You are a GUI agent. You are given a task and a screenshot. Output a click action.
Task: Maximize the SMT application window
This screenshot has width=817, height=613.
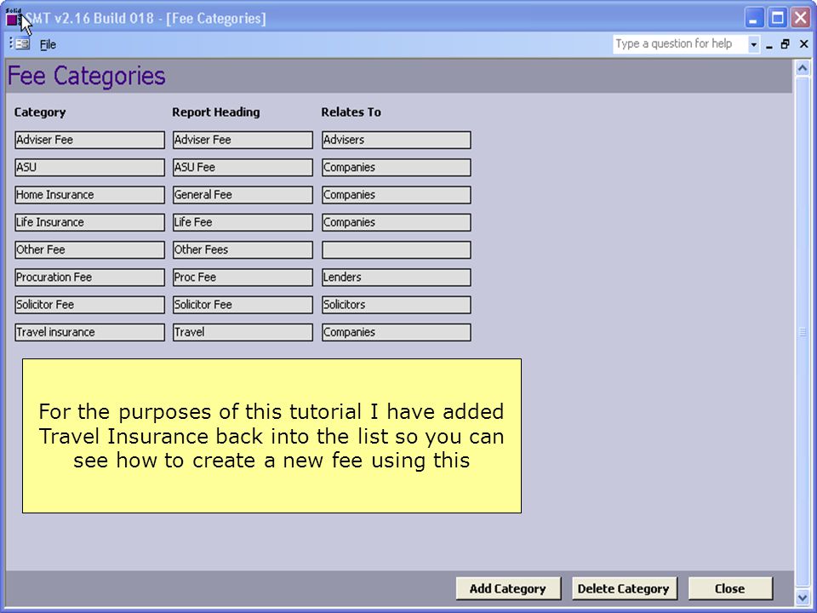coord(777,18)
